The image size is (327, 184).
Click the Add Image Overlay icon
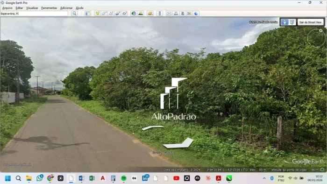118,14
